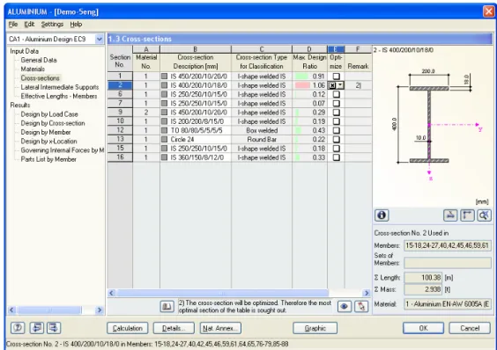Toggle Optimize checkbox for section 12

[336, 130]
